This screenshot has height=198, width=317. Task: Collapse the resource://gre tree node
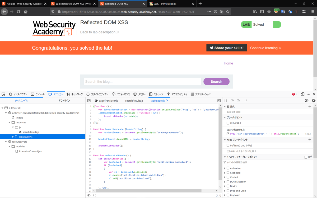(6, 142)
